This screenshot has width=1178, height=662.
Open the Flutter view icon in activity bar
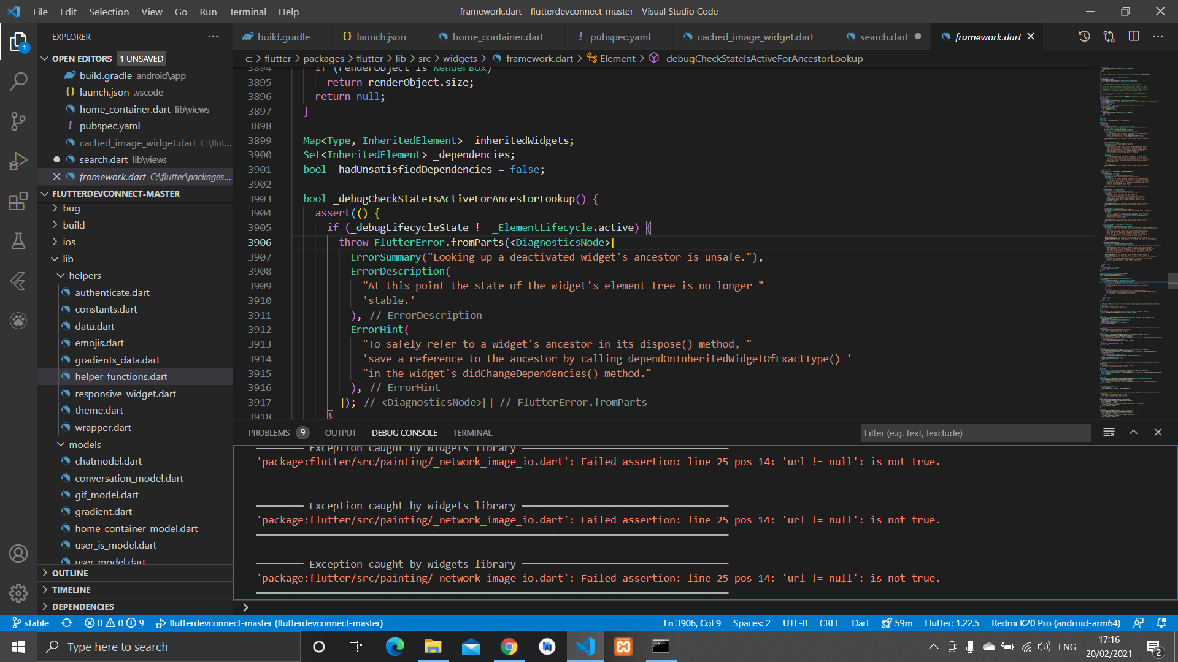(18, 281)
